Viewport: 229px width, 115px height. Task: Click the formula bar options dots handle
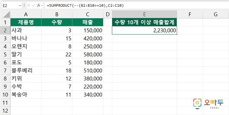[x=24, y=5]
